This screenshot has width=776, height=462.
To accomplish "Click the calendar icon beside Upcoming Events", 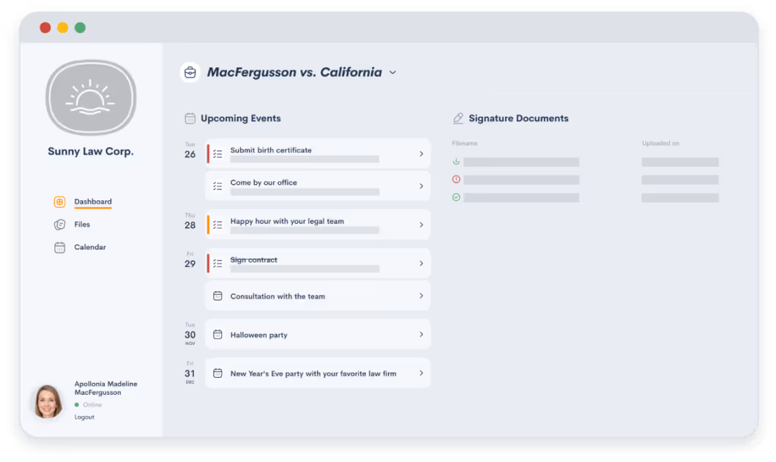I will click(x=192, y=117).
